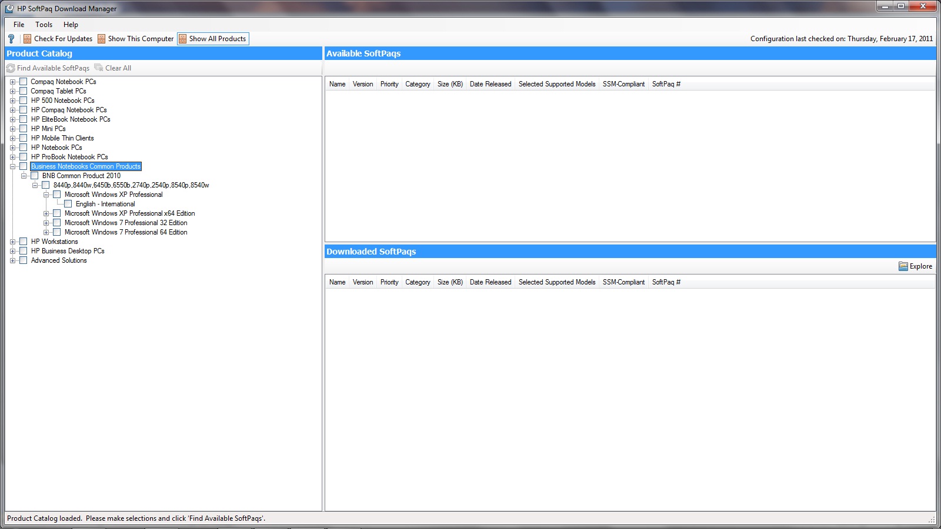Click the Show All Products icon
This screenshot has height=529, width=941.
182,39
